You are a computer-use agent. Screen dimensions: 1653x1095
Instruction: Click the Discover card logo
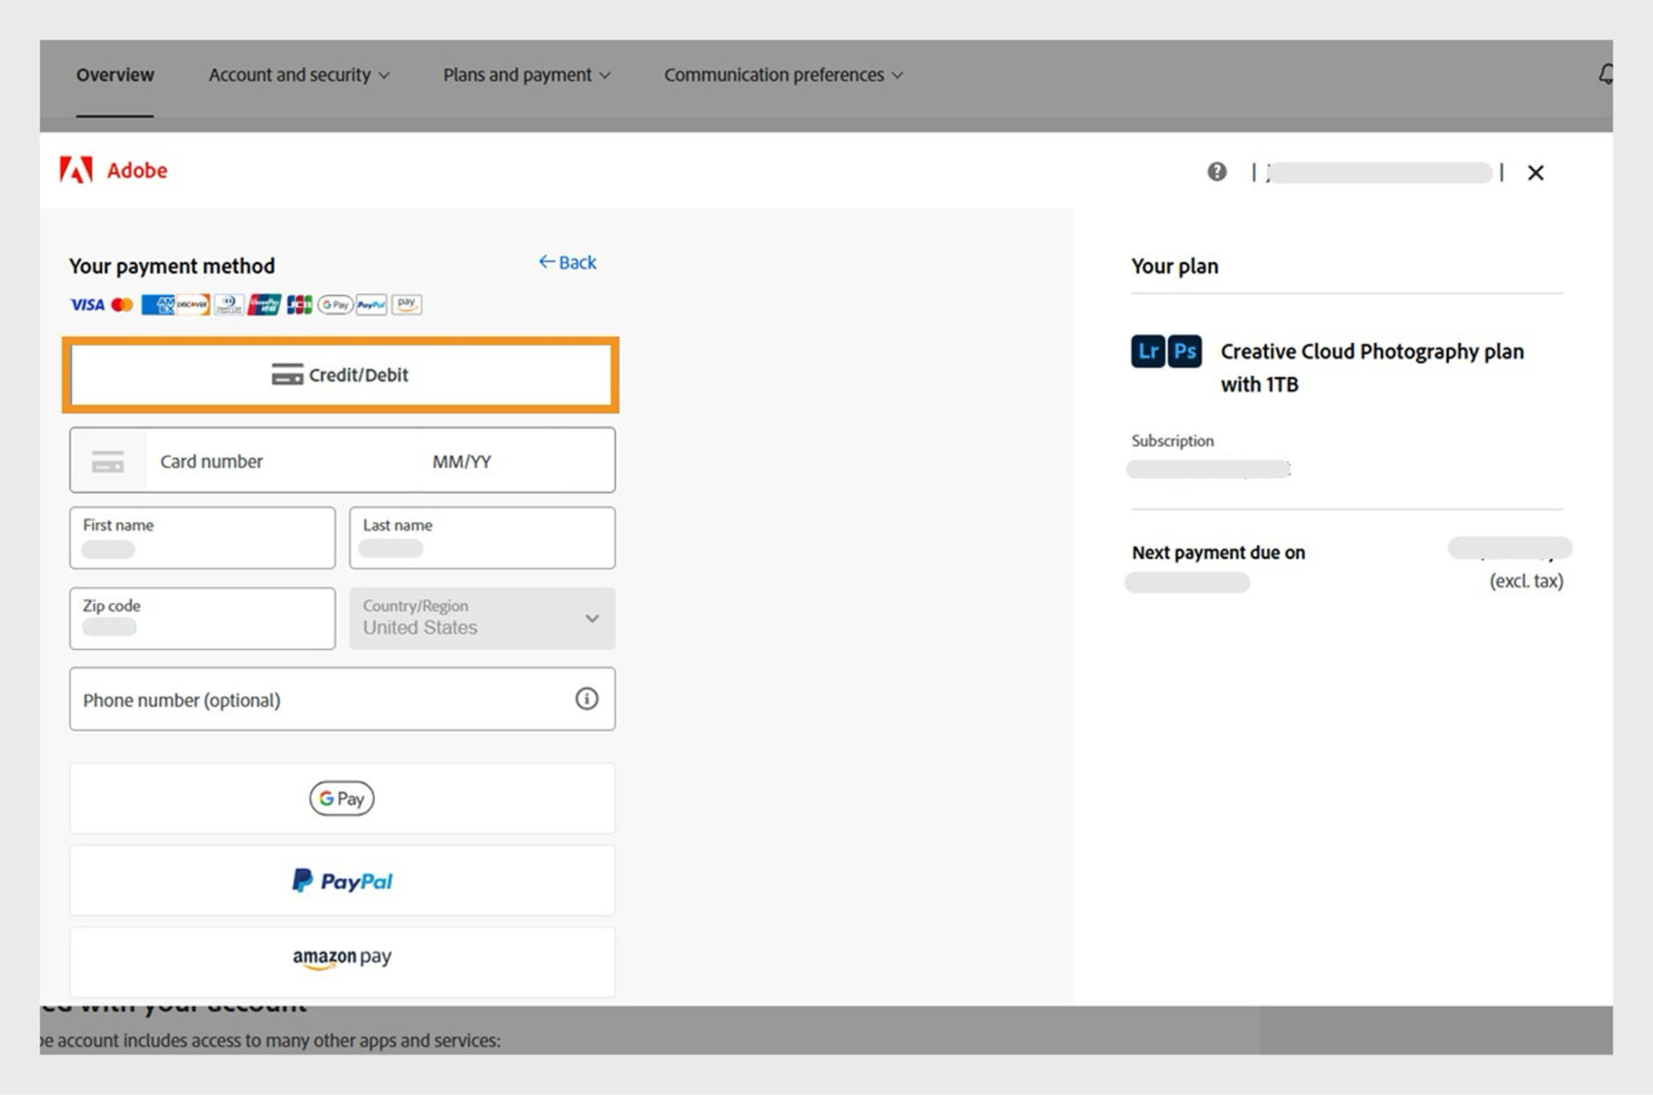point(193,305)
